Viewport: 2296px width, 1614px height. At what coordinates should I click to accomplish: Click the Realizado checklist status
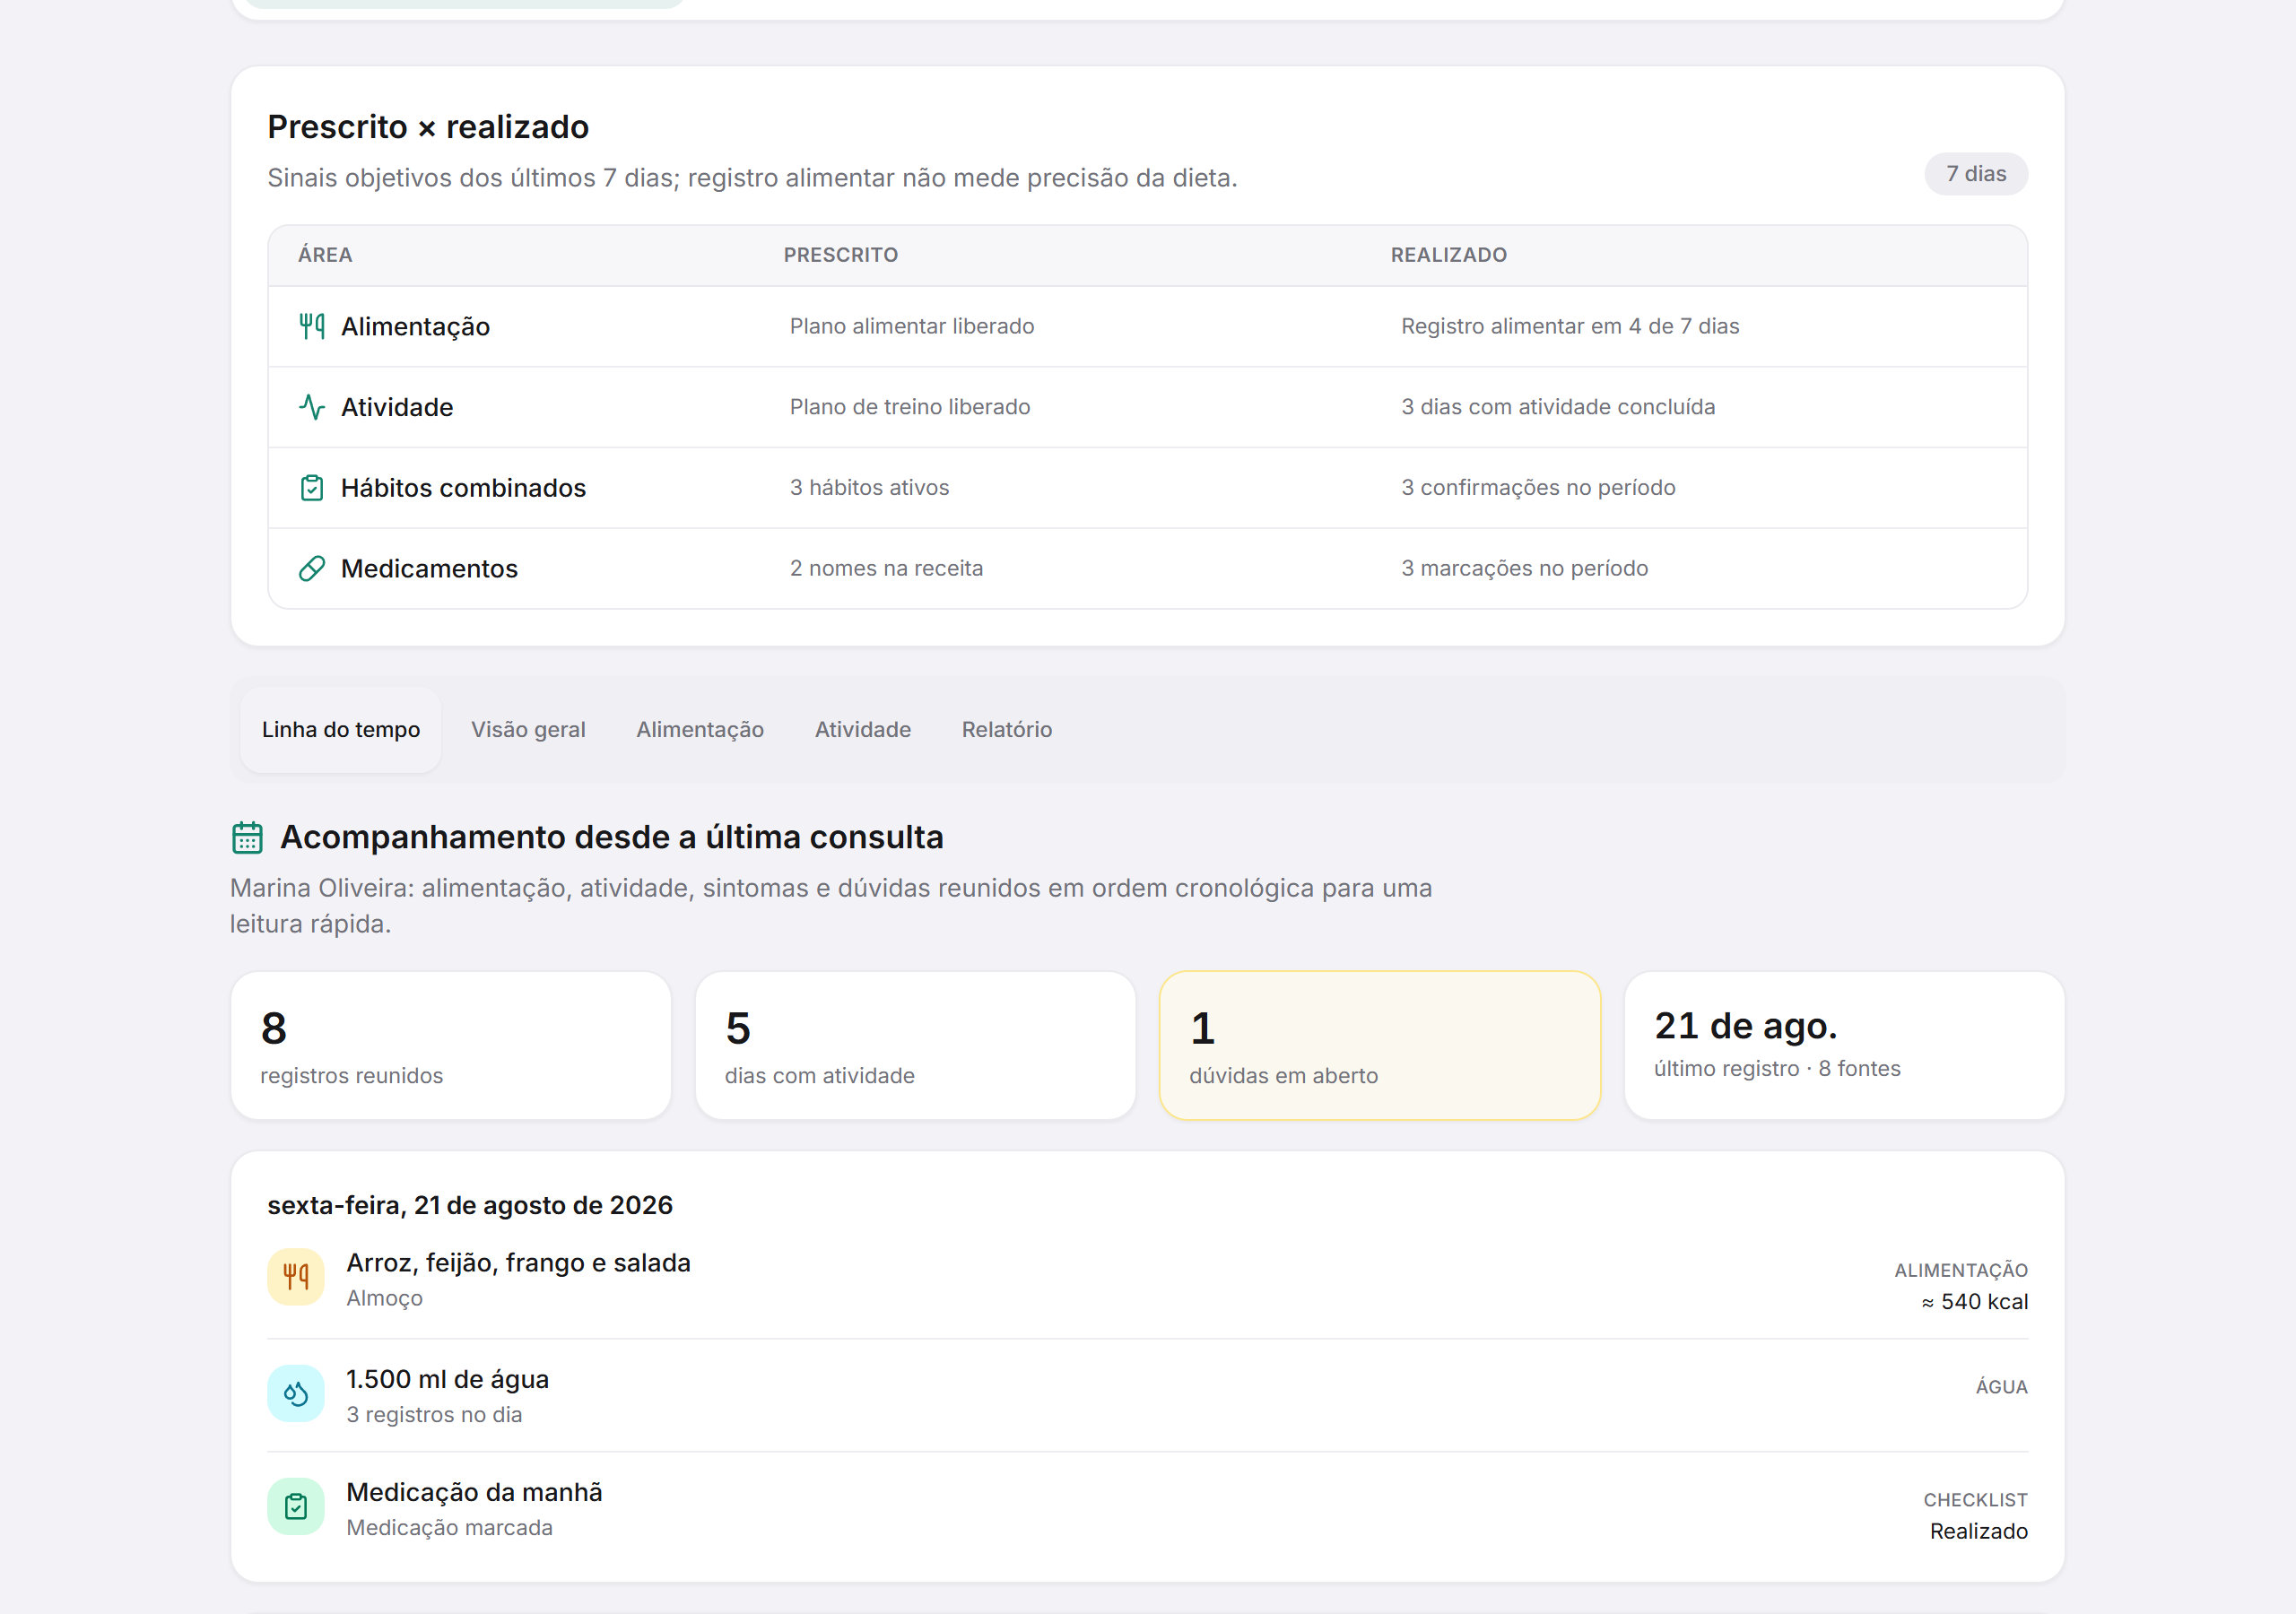point(1979,1532)
